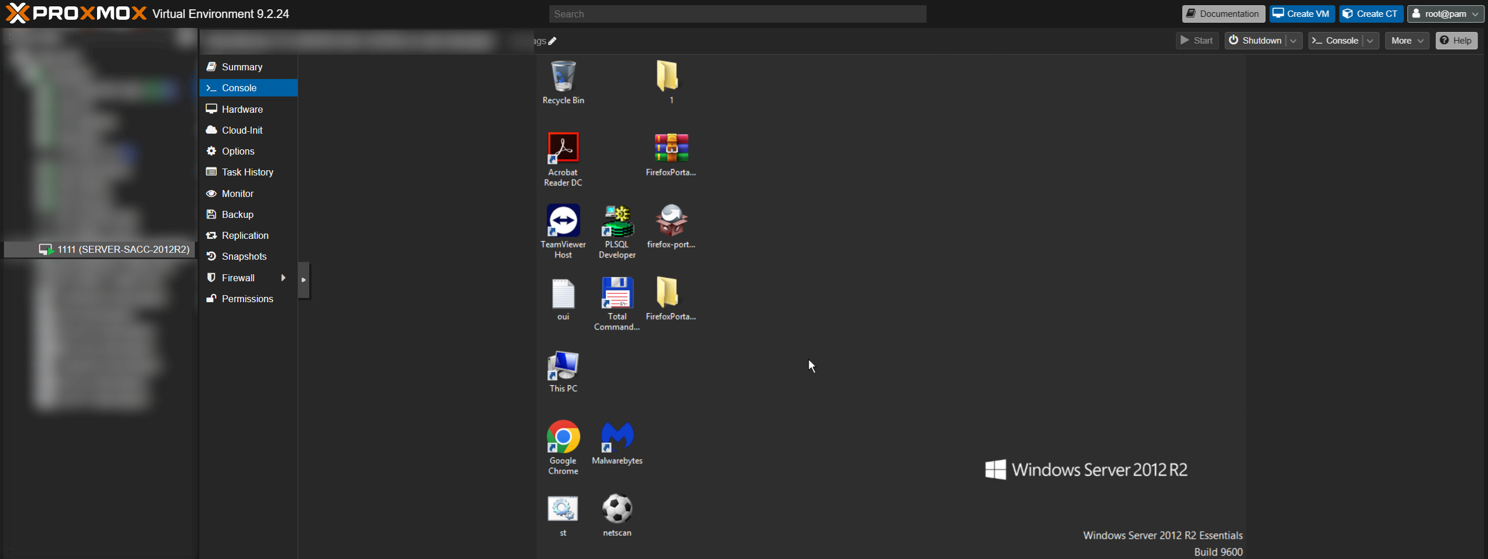Open the Replication section
Image resolution: width=1488 pixels, height=559 pixels.
coord(248,235)
